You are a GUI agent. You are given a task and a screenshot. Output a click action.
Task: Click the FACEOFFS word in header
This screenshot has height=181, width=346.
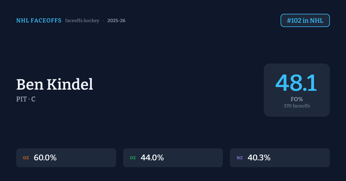point(46,21)
